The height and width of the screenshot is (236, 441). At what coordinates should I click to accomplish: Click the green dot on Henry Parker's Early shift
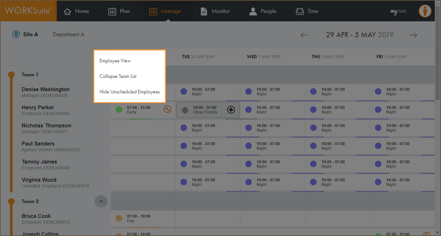click(x=119, y=110)
